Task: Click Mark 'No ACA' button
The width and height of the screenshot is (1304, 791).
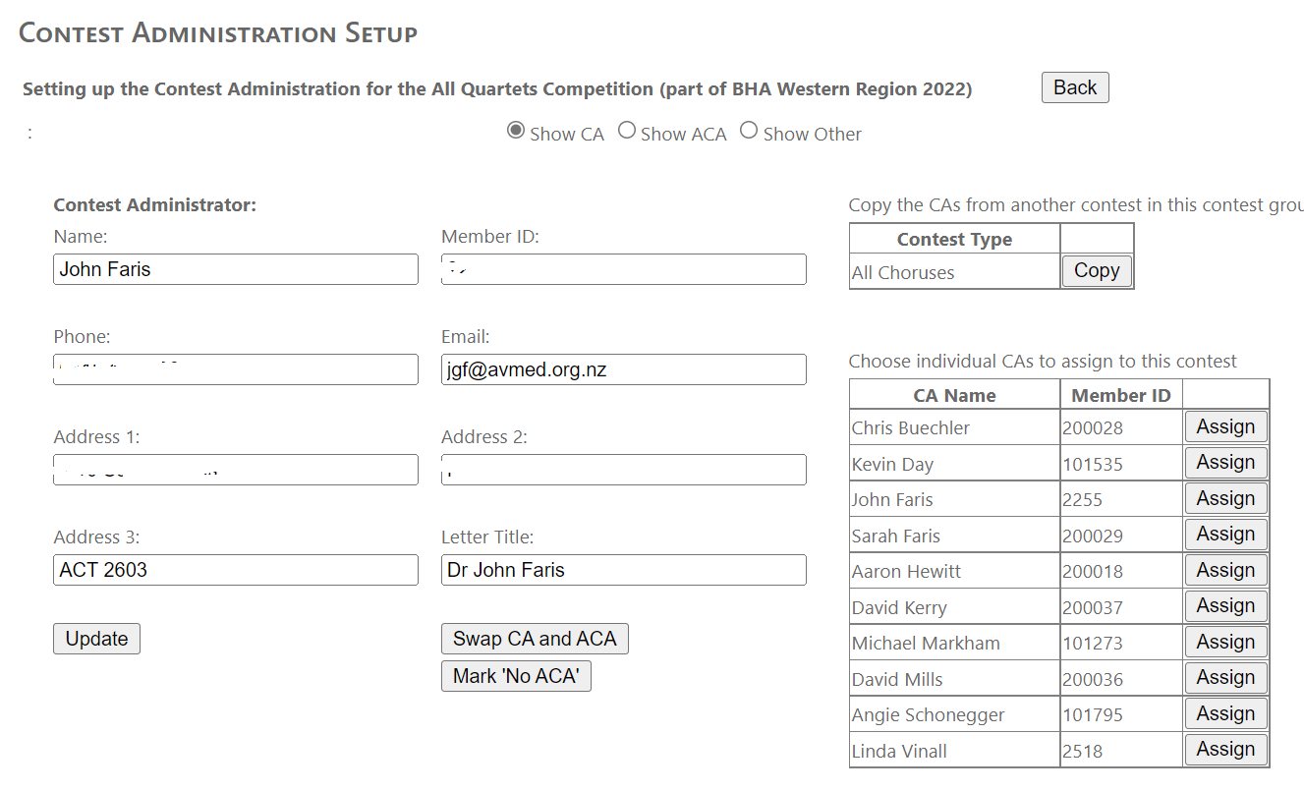Action: [x=516, y=676]
